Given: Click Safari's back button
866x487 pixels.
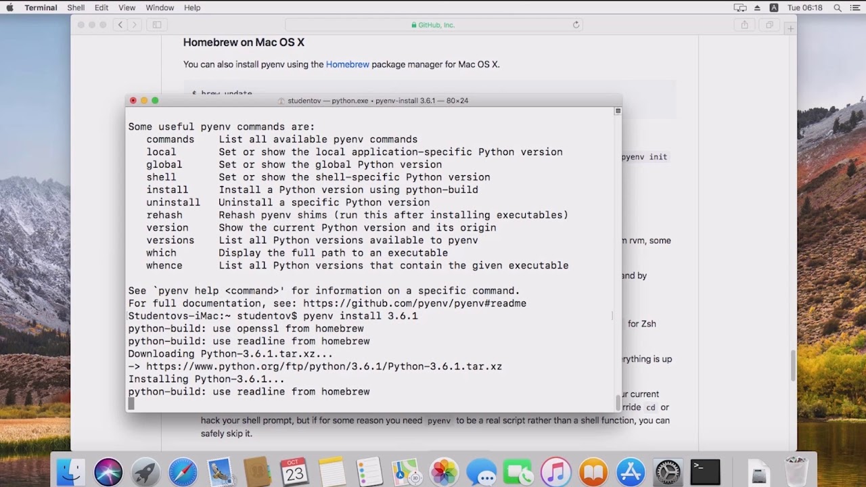Looking at the screenshot, I should coord(120,25).
